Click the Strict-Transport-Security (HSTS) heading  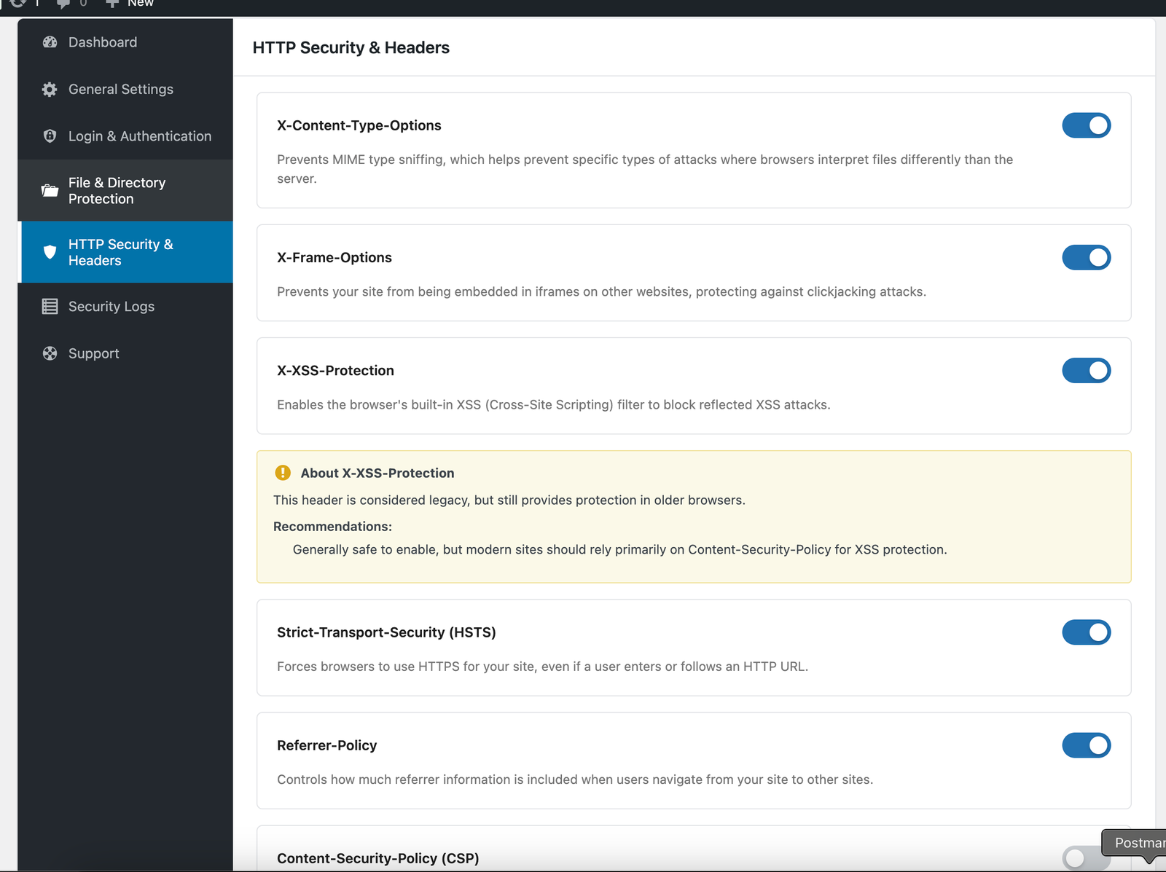pos(386,632)
